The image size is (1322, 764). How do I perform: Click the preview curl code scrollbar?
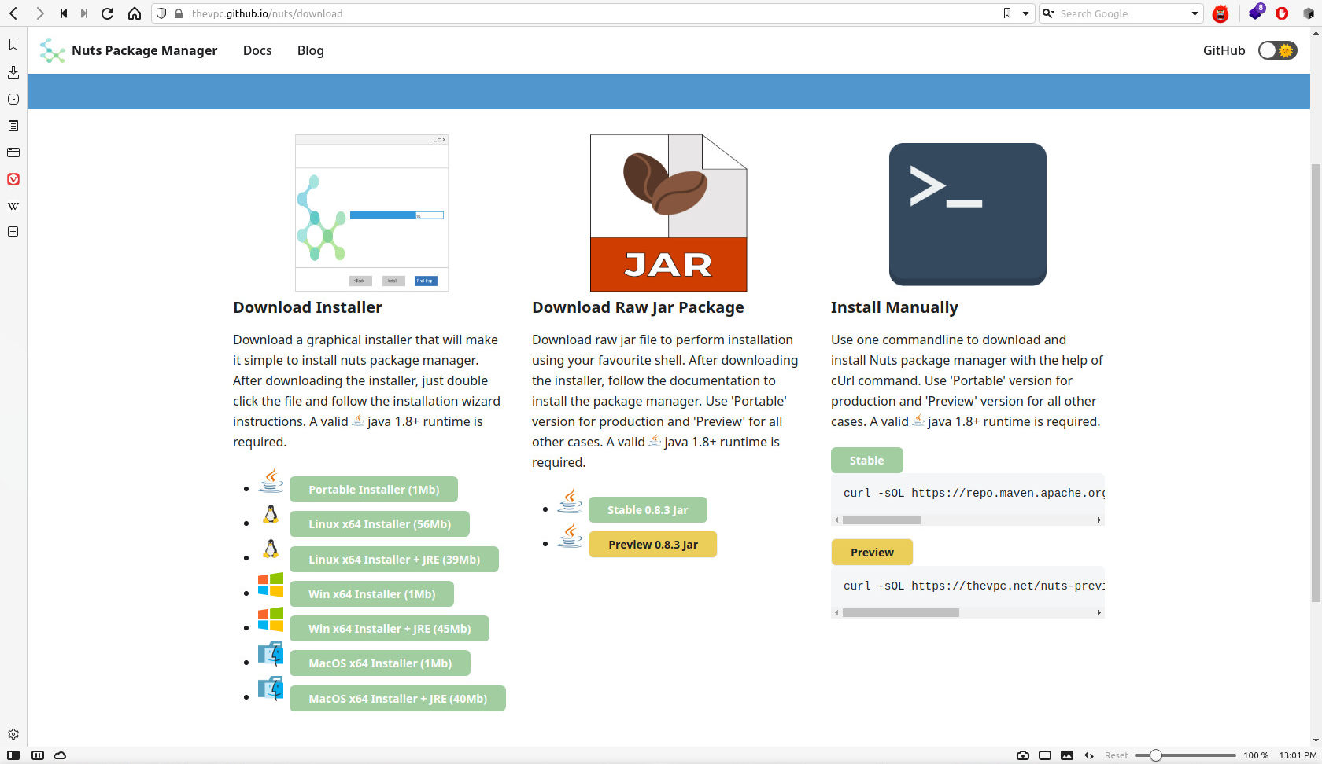(x=901, y=612)
